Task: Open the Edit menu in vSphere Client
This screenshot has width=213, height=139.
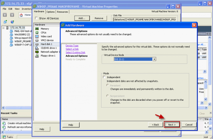Action: point(10,9)
